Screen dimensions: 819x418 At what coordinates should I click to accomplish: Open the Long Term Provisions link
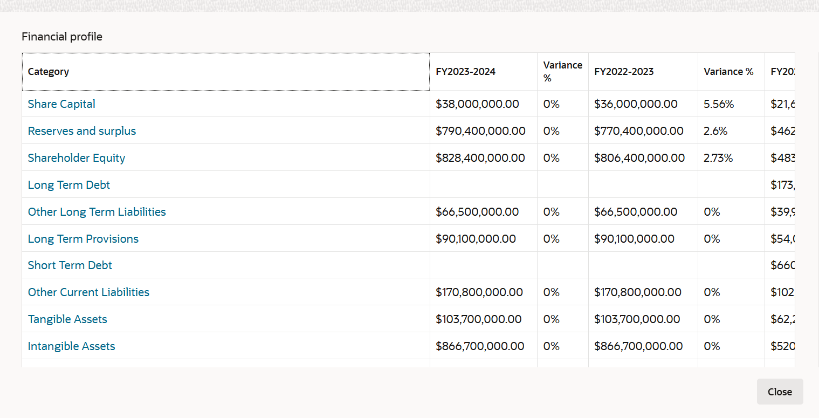(x=83, y=239)
